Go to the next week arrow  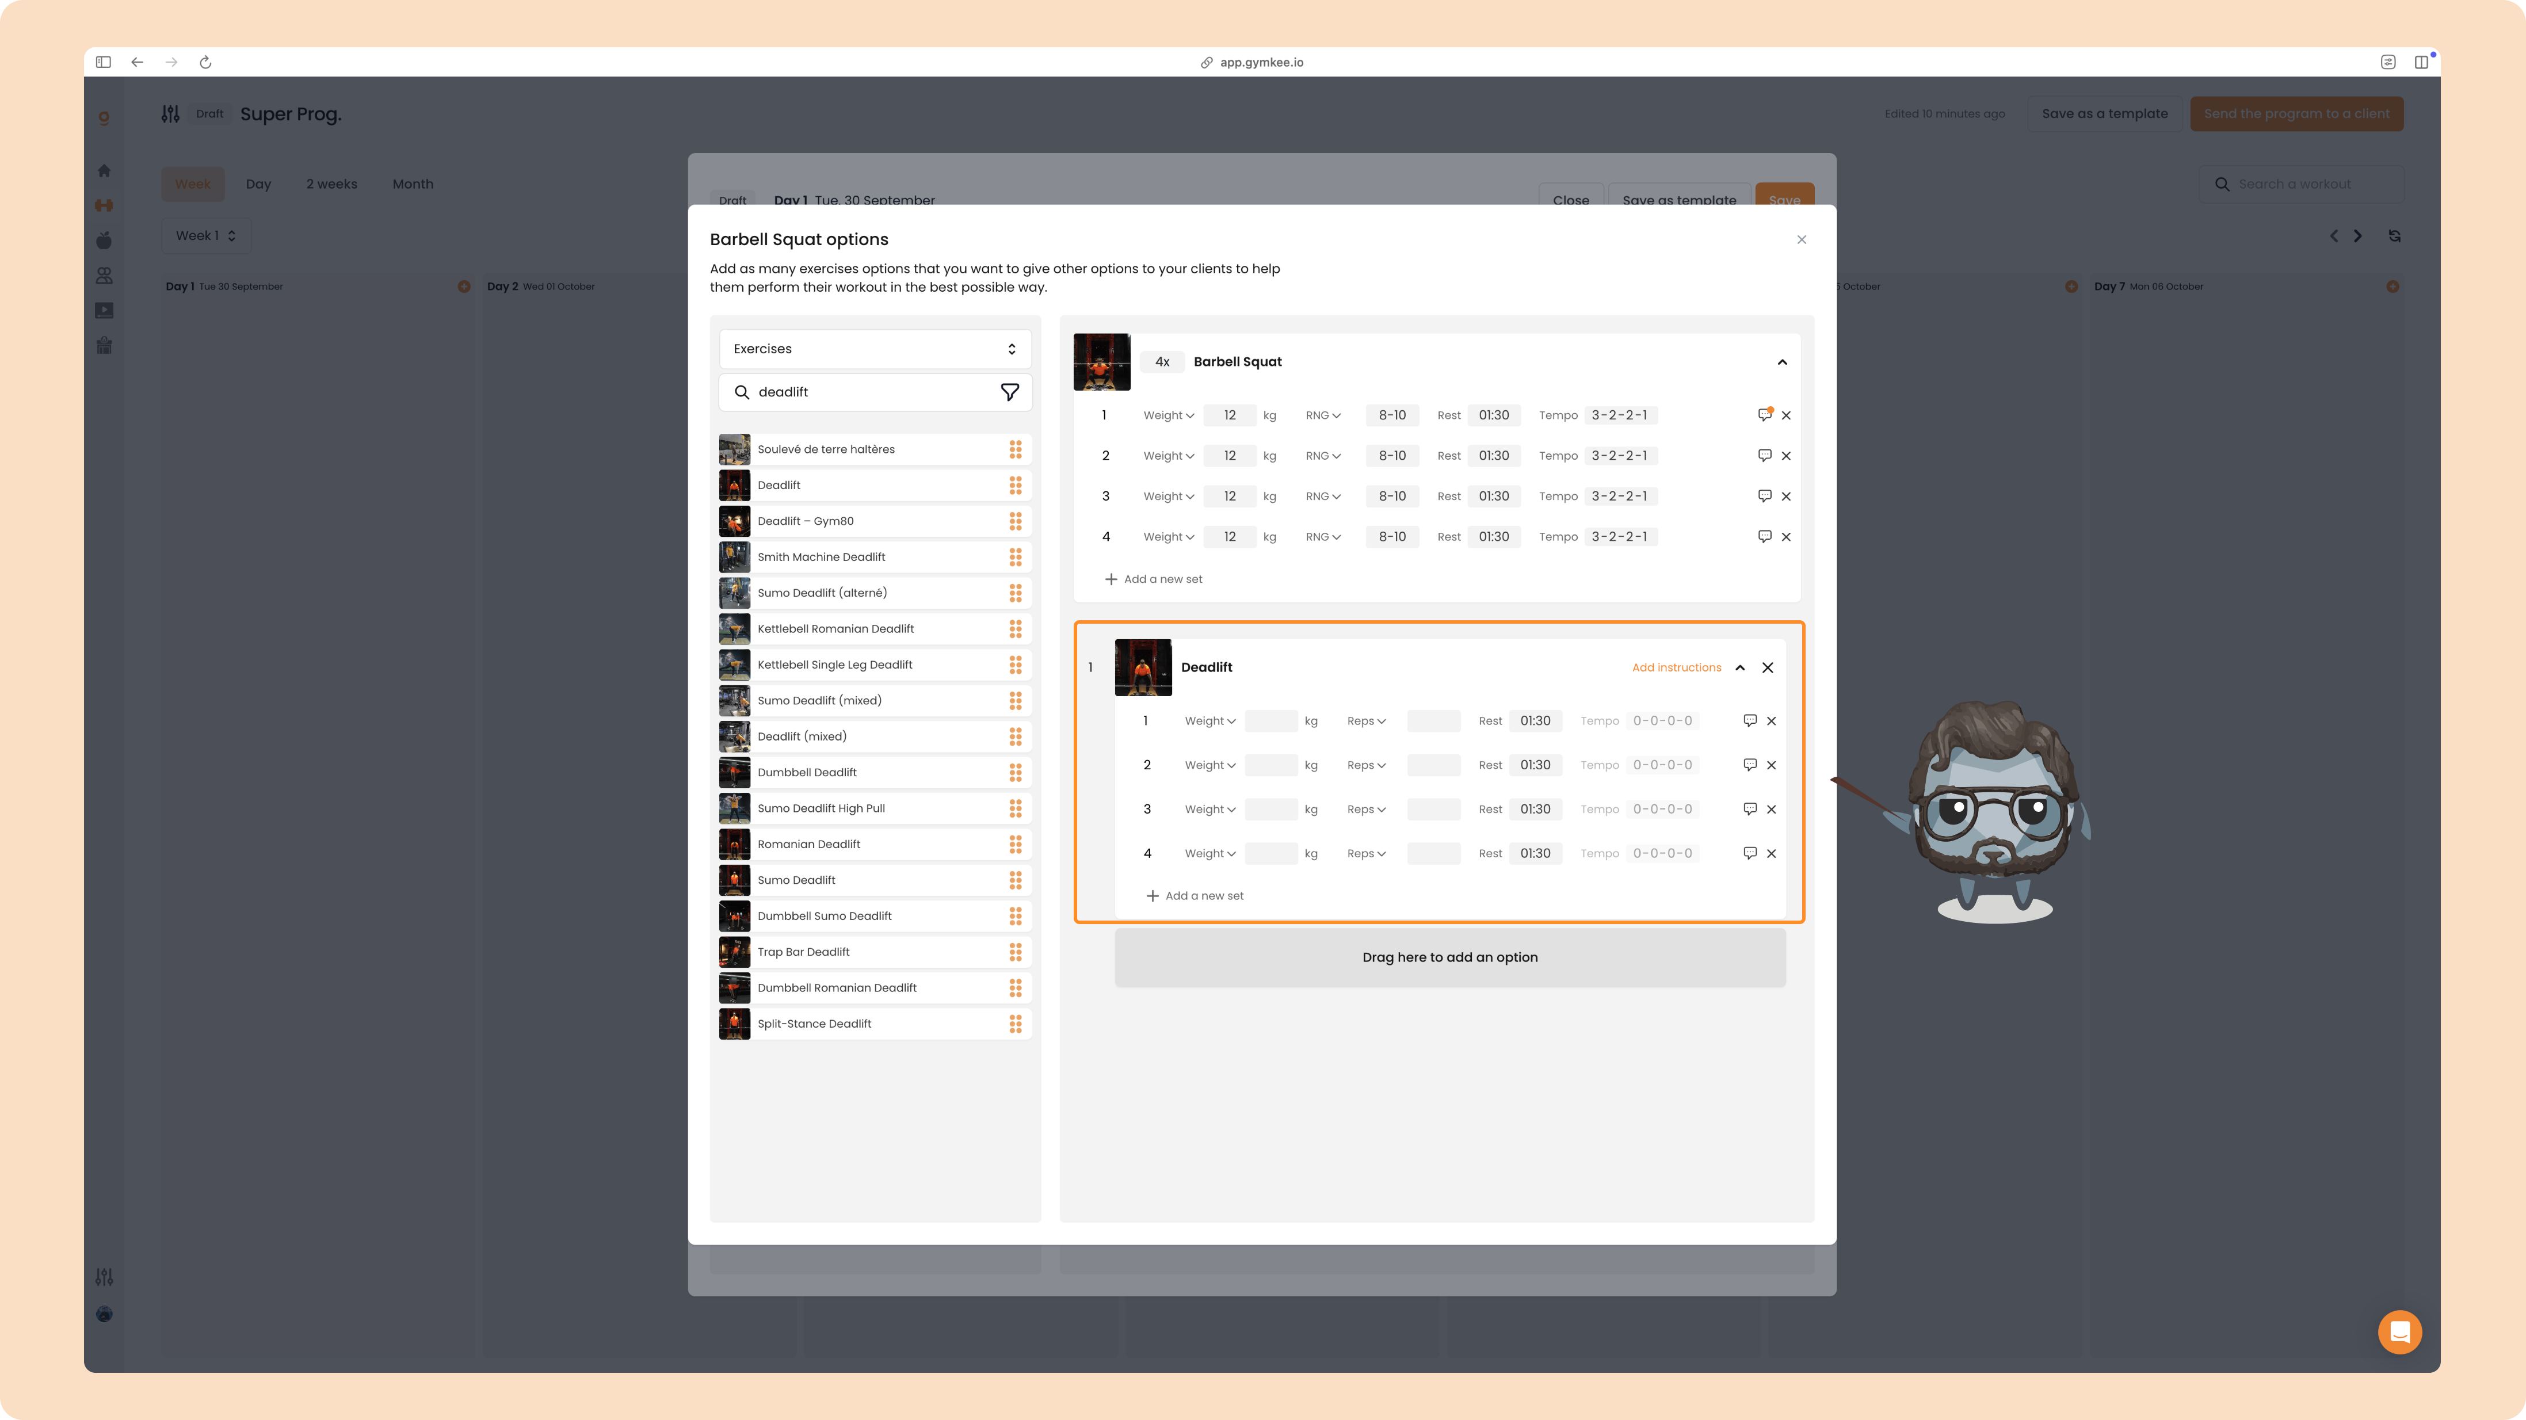point(2357,235)
